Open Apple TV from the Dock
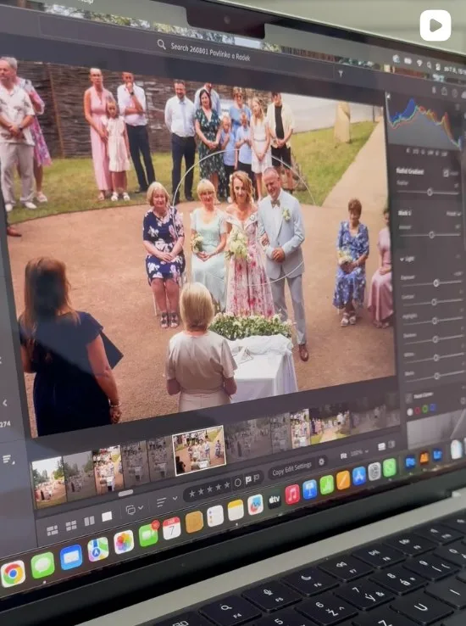Screen dimensions: 466x626 [x=274, y=500]
